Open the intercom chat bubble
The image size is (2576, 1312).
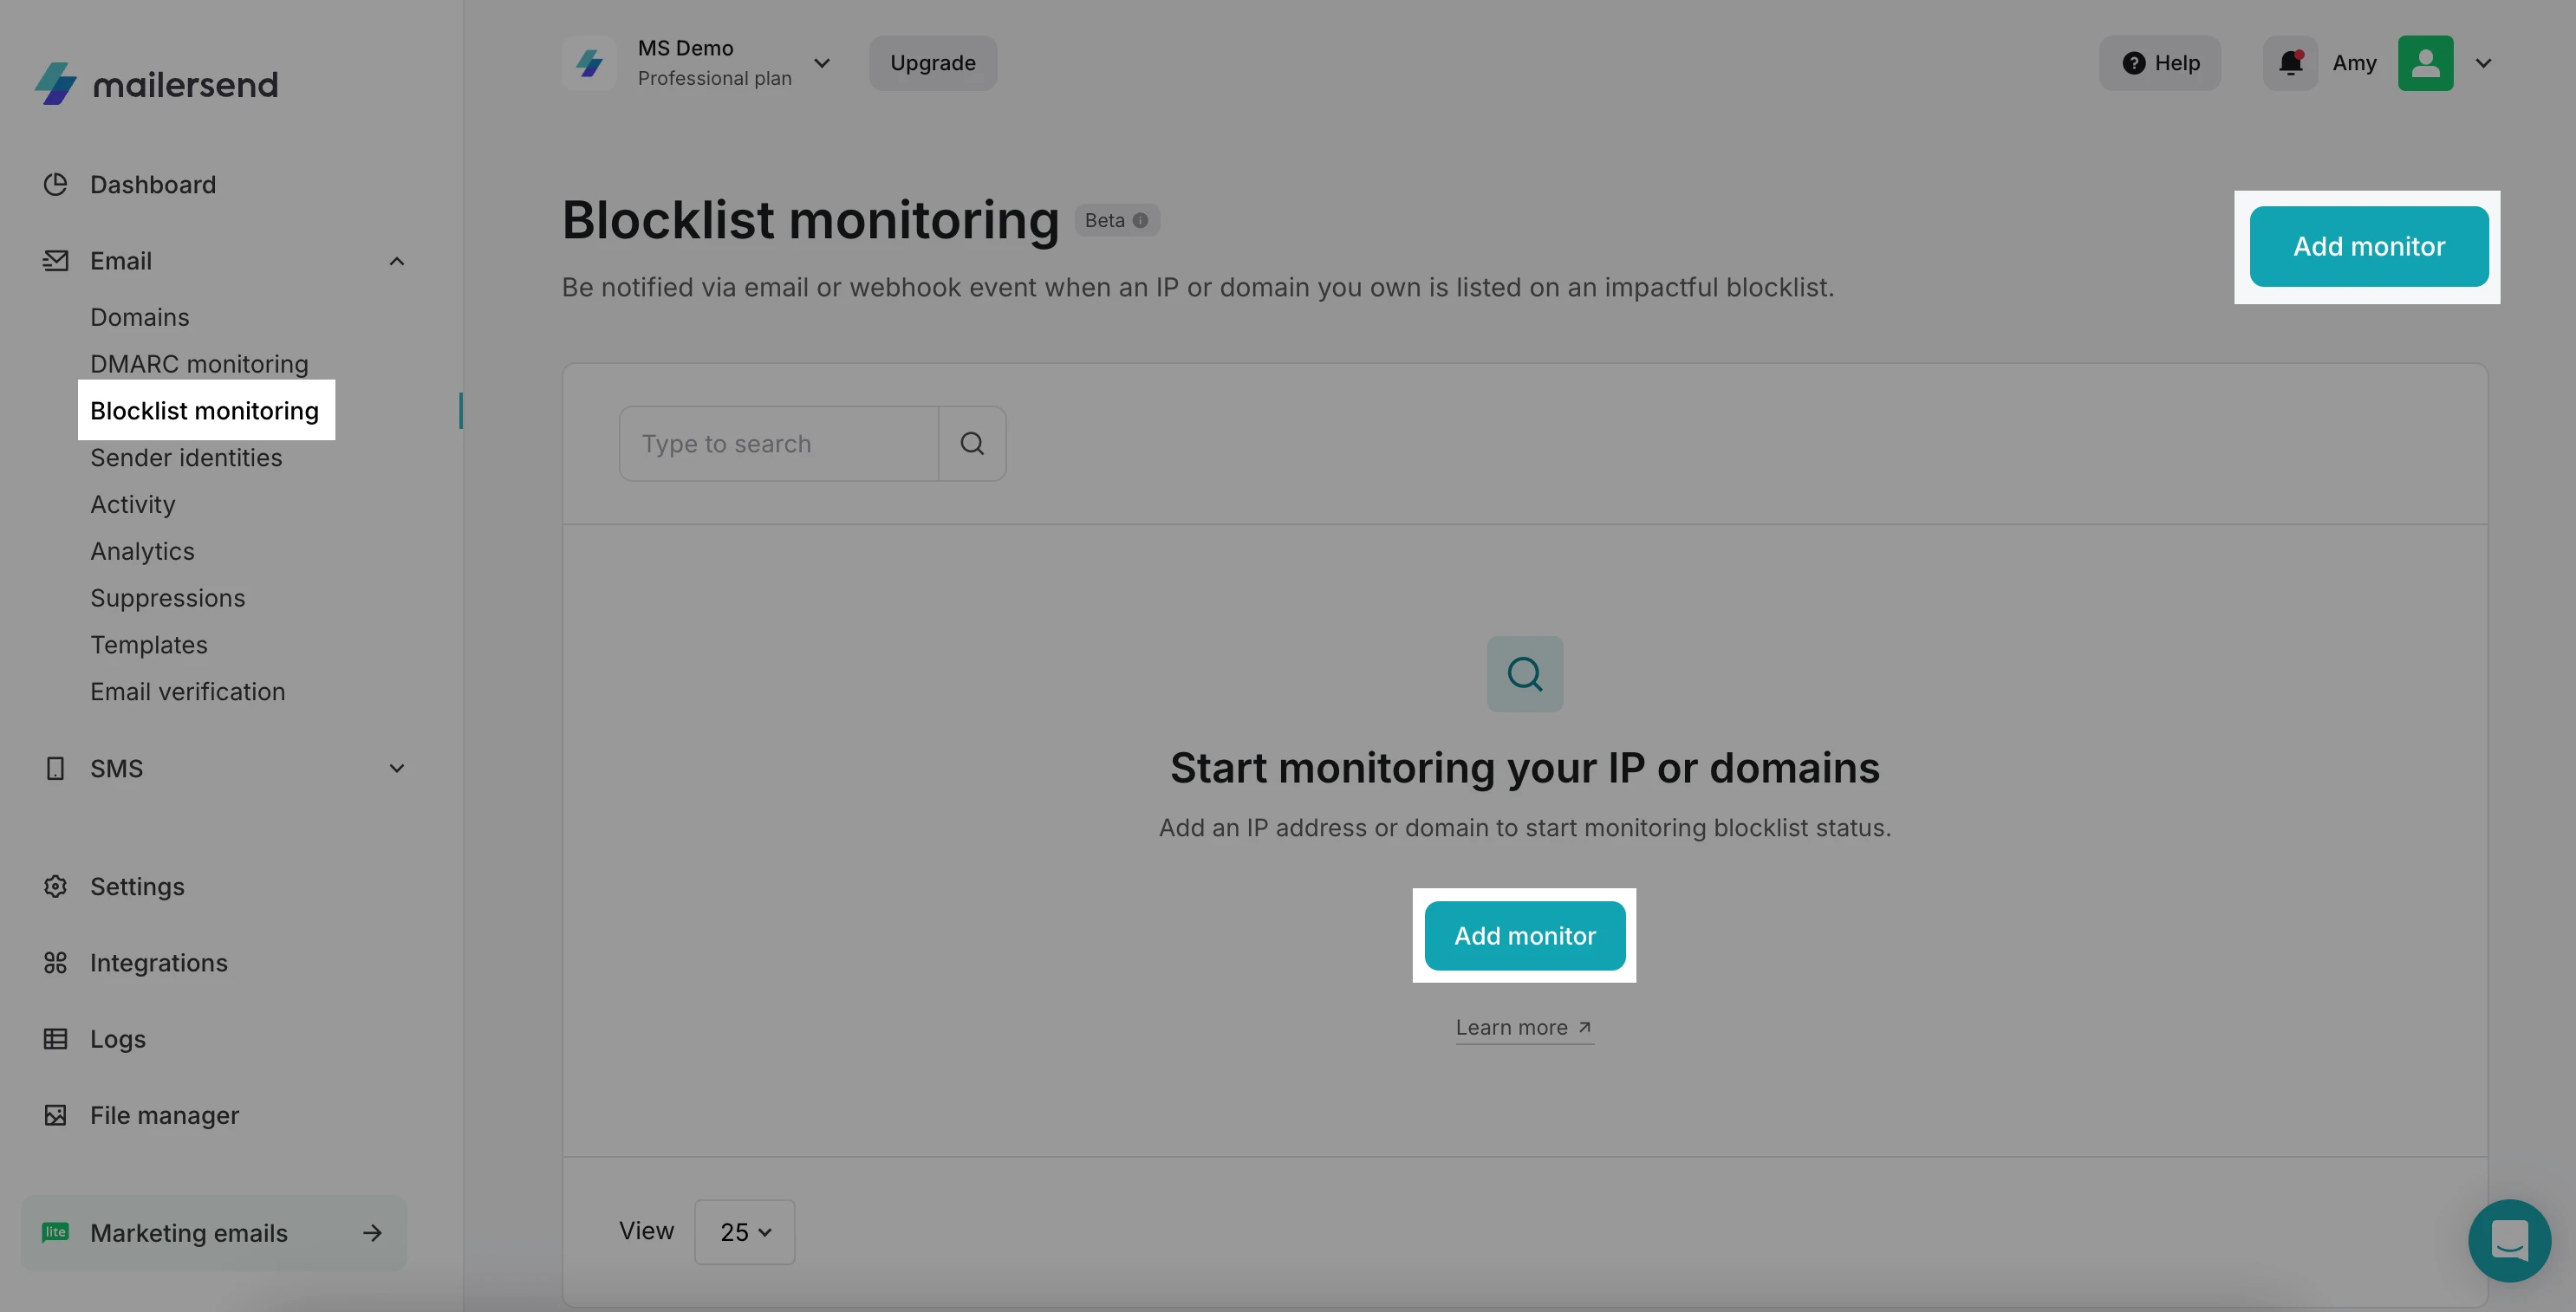[2508, 1240]
